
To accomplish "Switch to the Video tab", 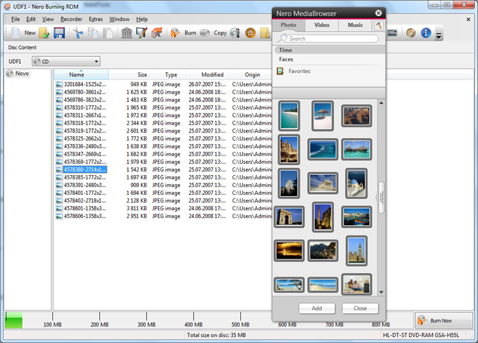I will [x=322, y=25].
